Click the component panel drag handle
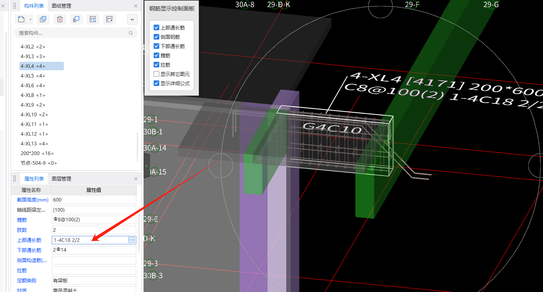 pyautogui.click(x=15, y=6)
